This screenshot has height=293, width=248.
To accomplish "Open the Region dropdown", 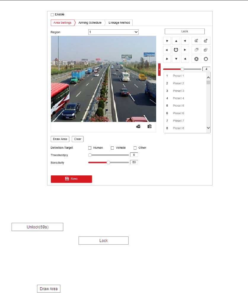I will point(113,32).
